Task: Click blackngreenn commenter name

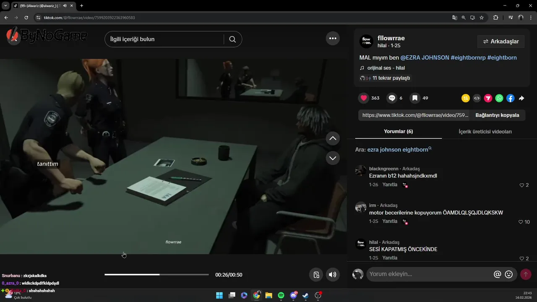Action: pyautogui.click(x=383, y=169)
